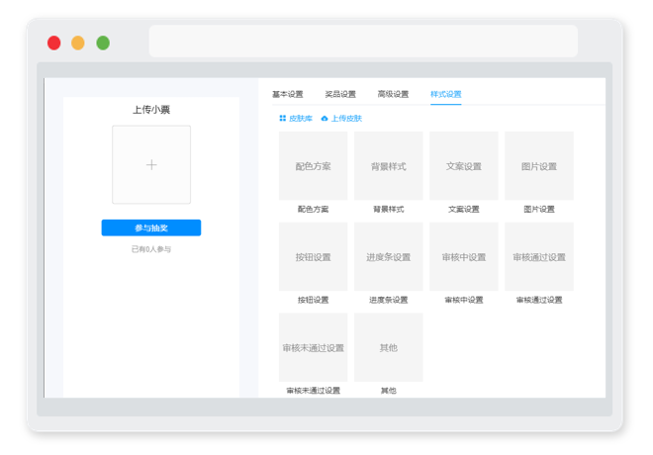The width and height of the screenshot is (653, 455).
Task: Click the green maximize window dot
Action: (103, 43)
